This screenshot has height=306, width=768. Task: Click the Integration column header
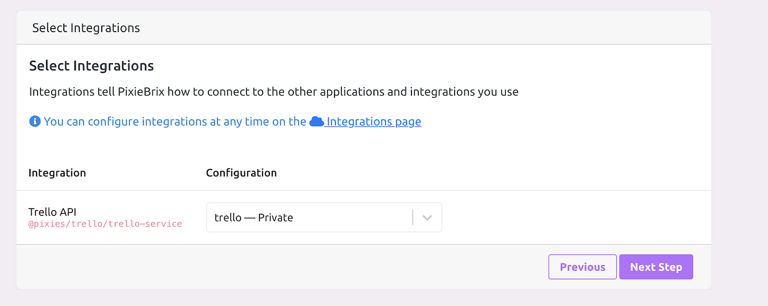tap(57, 172)
